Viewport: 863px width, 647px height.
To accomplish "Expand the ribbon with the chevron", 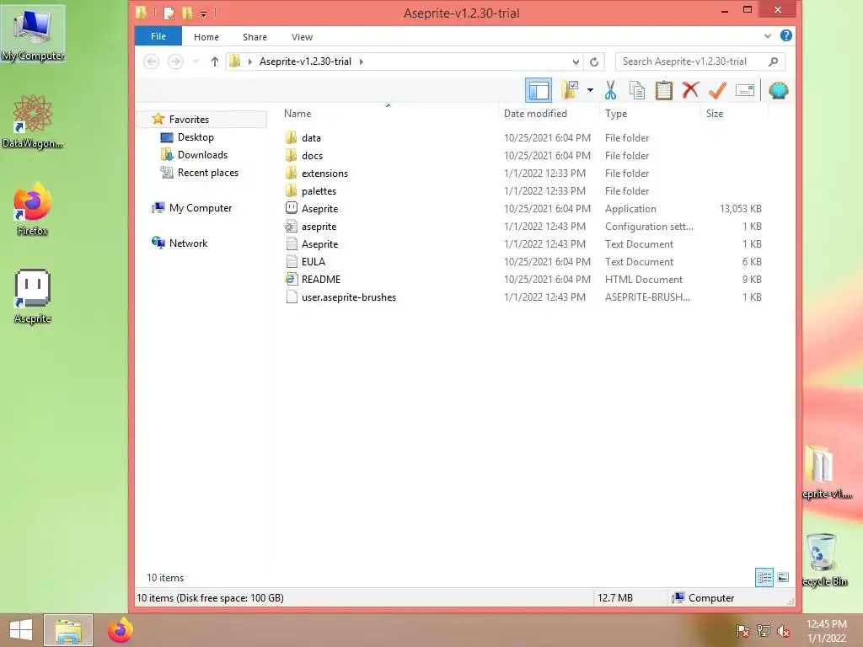I will tap(767, 36).
